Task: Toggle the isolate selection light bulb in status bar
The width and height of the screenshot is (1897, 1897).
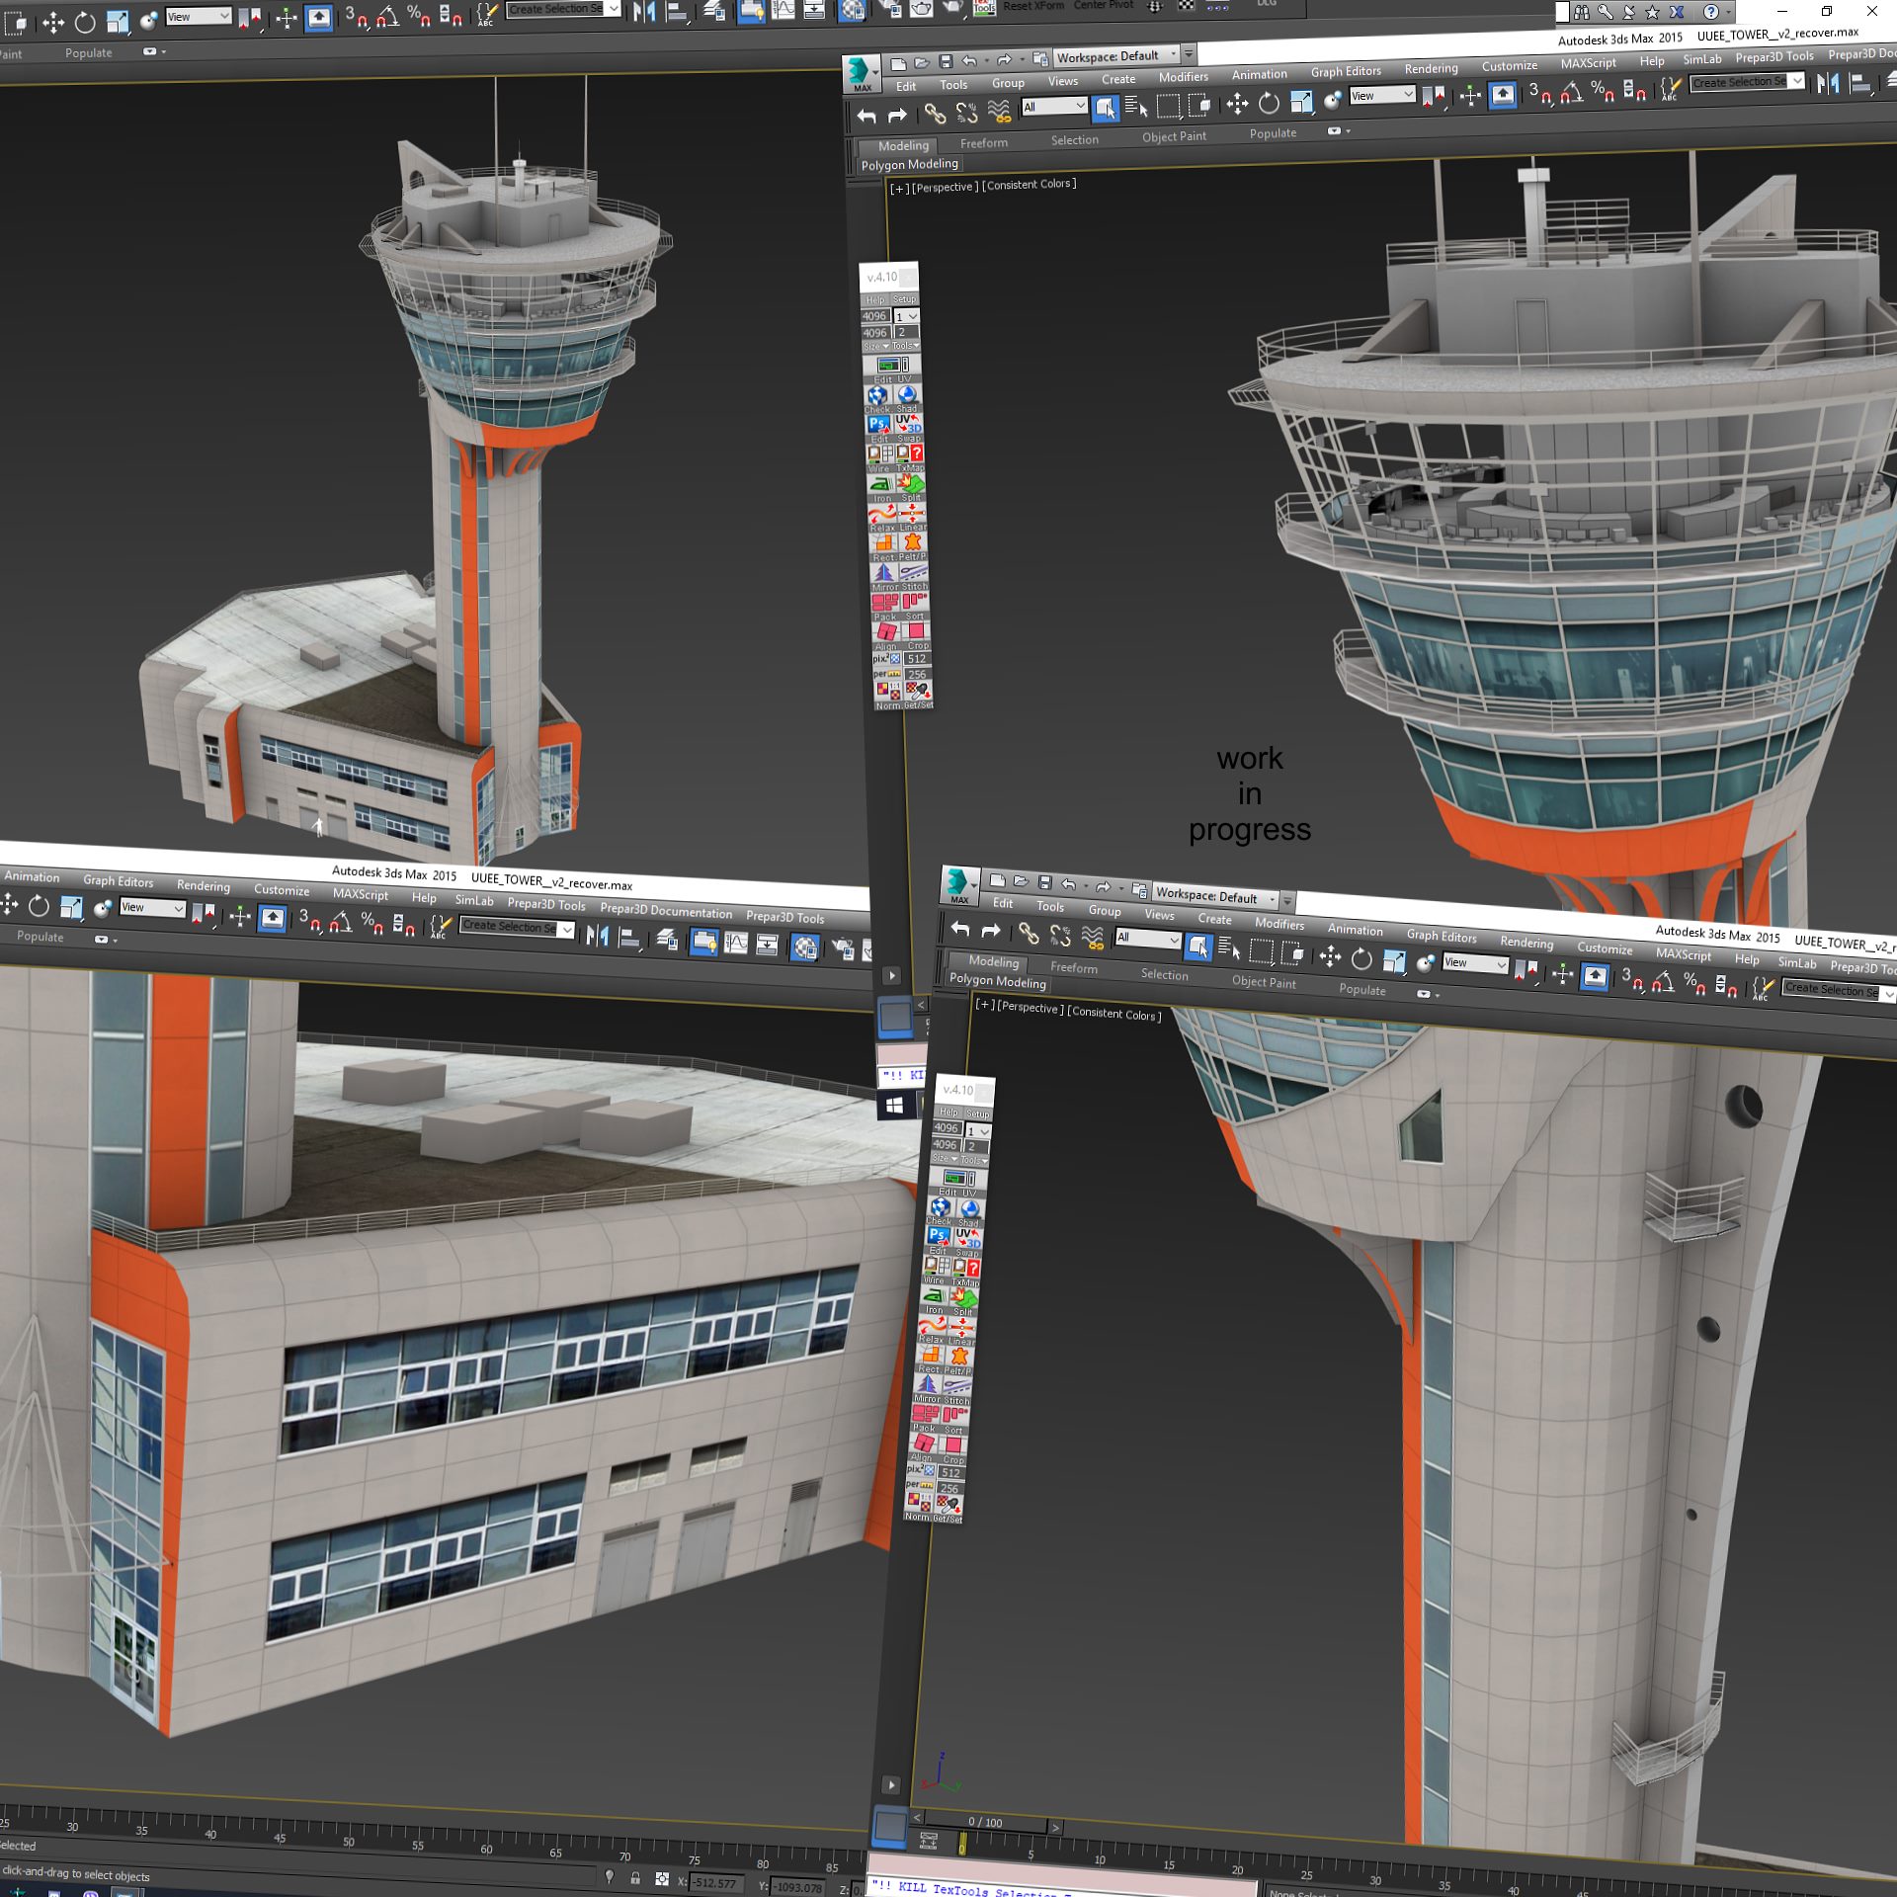Action: click(x=610, y=1876)
